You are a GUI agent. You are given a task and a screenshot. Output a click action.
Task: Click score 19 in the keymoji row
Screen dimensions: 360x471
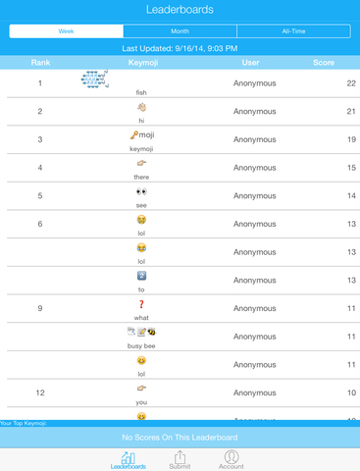[351, 139]
